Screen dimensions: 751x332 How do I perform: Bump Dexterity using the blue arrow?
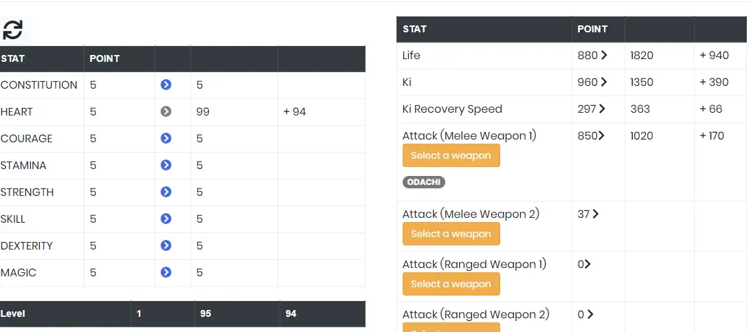(166, 246)
